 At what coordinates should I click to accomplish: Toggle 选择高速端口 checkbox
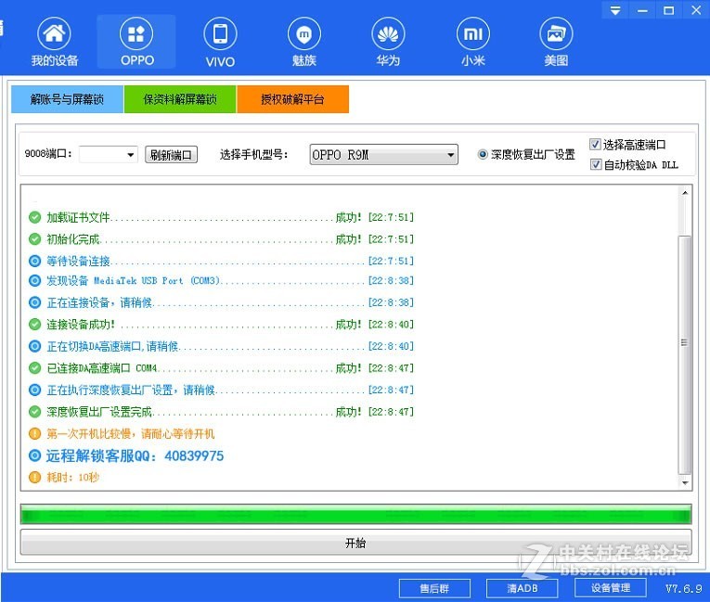[596, 145]
